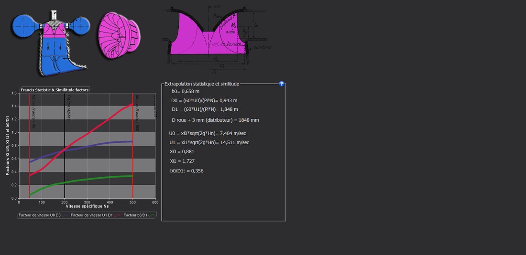526x255 pixels.
Task: Click the red 'Ns min Francis' marker line
Action: pos(30,146)
